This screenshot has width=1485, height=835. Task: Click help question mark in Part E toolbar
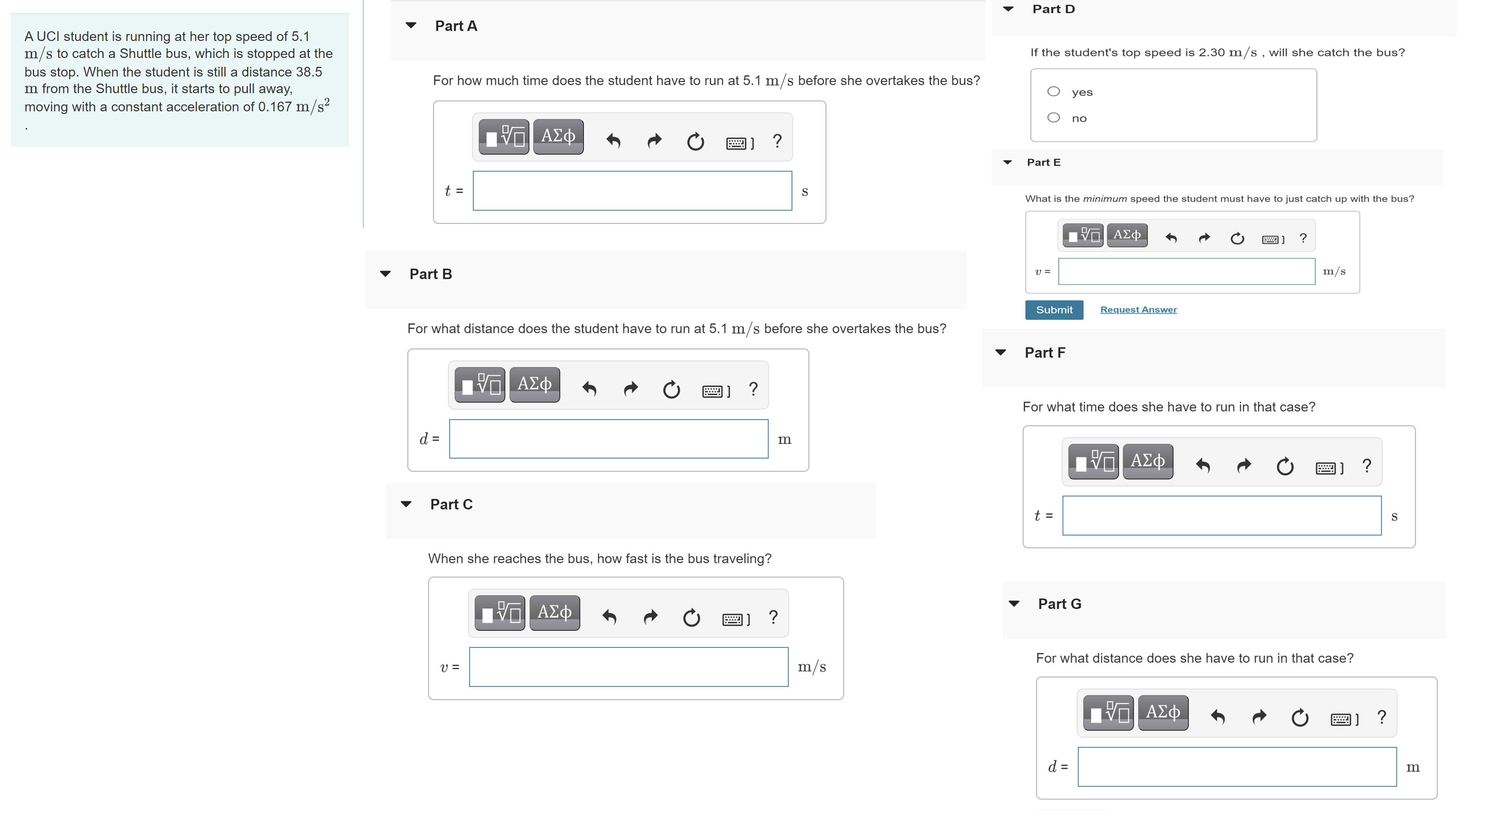pyautogui.click(x=1303, y=238)
